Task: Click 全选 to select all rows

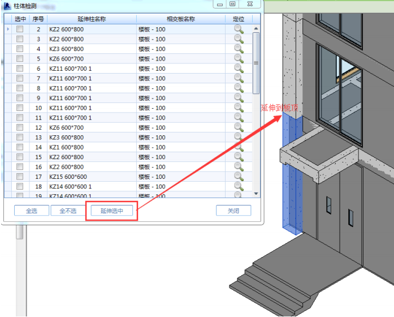Action: (32, 211)
